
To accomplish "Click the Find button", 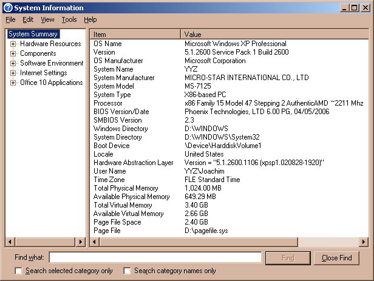I will click(288, 258).
